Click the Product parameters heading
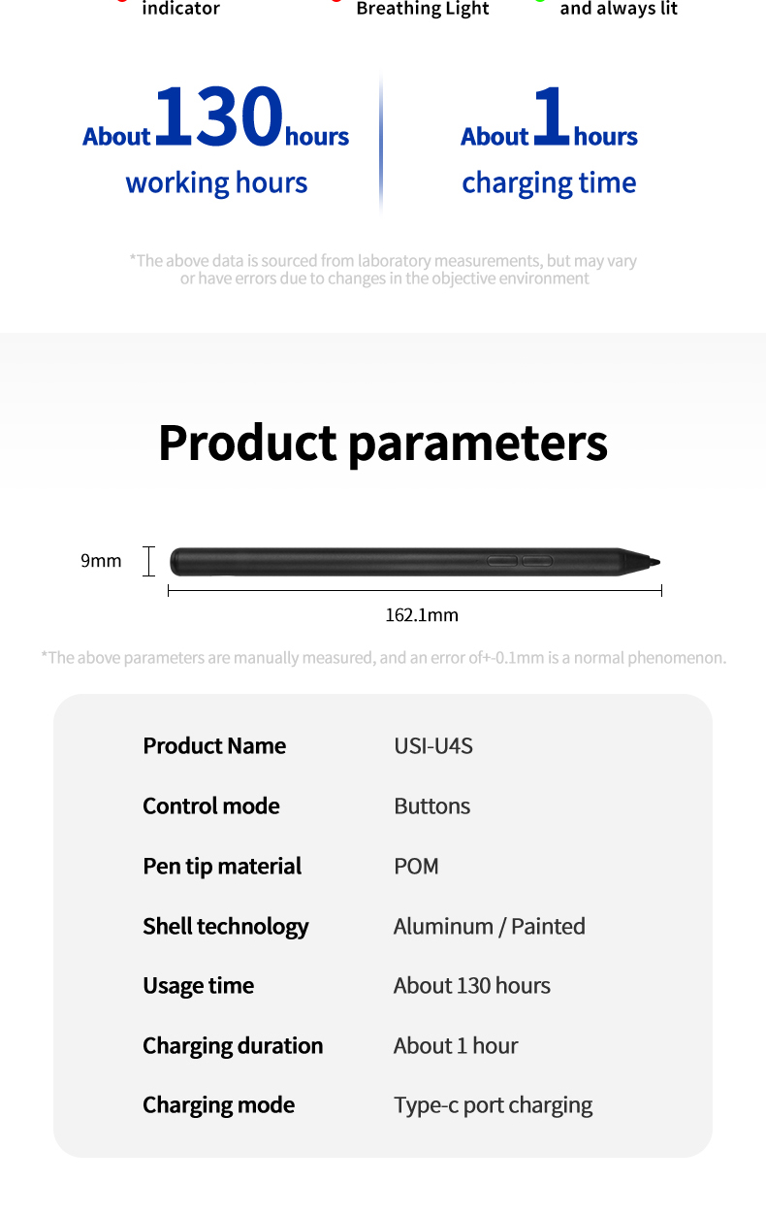This screenshot has width=766, height=1216. (383, 443)
